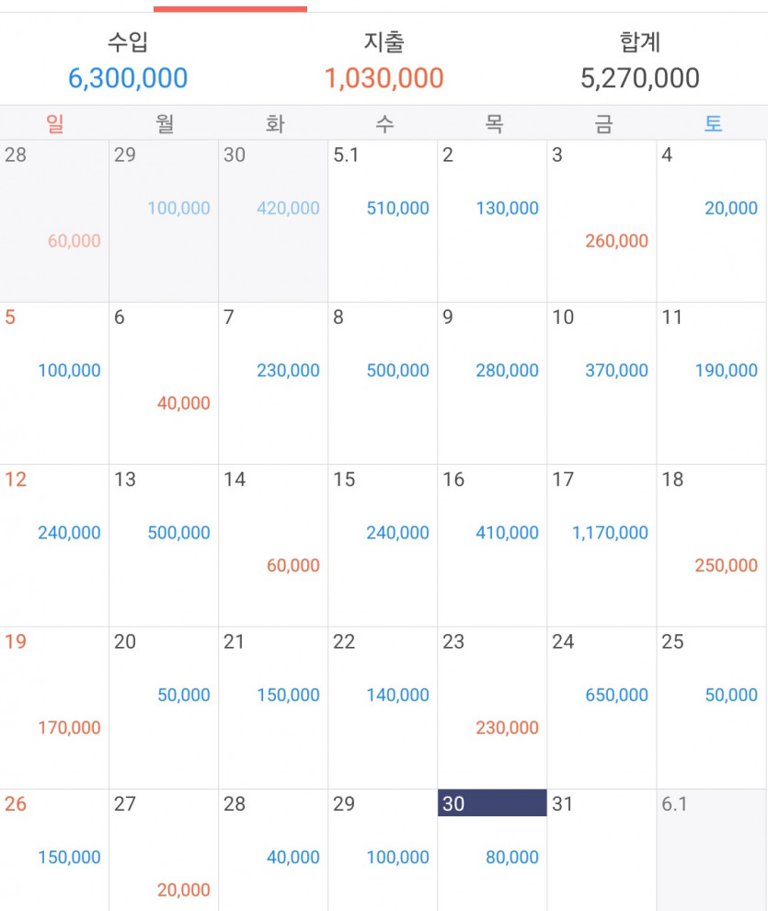Select May 13 showing 500,000 income
Viewport: 768px width, 911px height.
click(164, 546)
